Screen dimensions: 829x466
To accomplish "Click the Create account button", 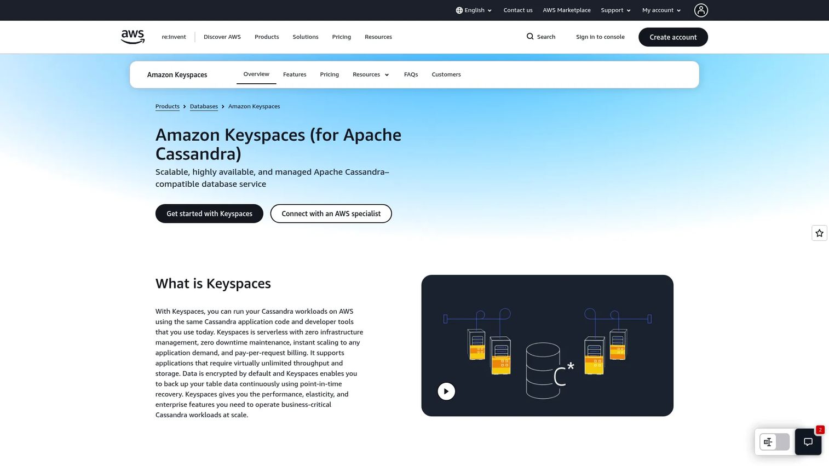I will [673, 37].
